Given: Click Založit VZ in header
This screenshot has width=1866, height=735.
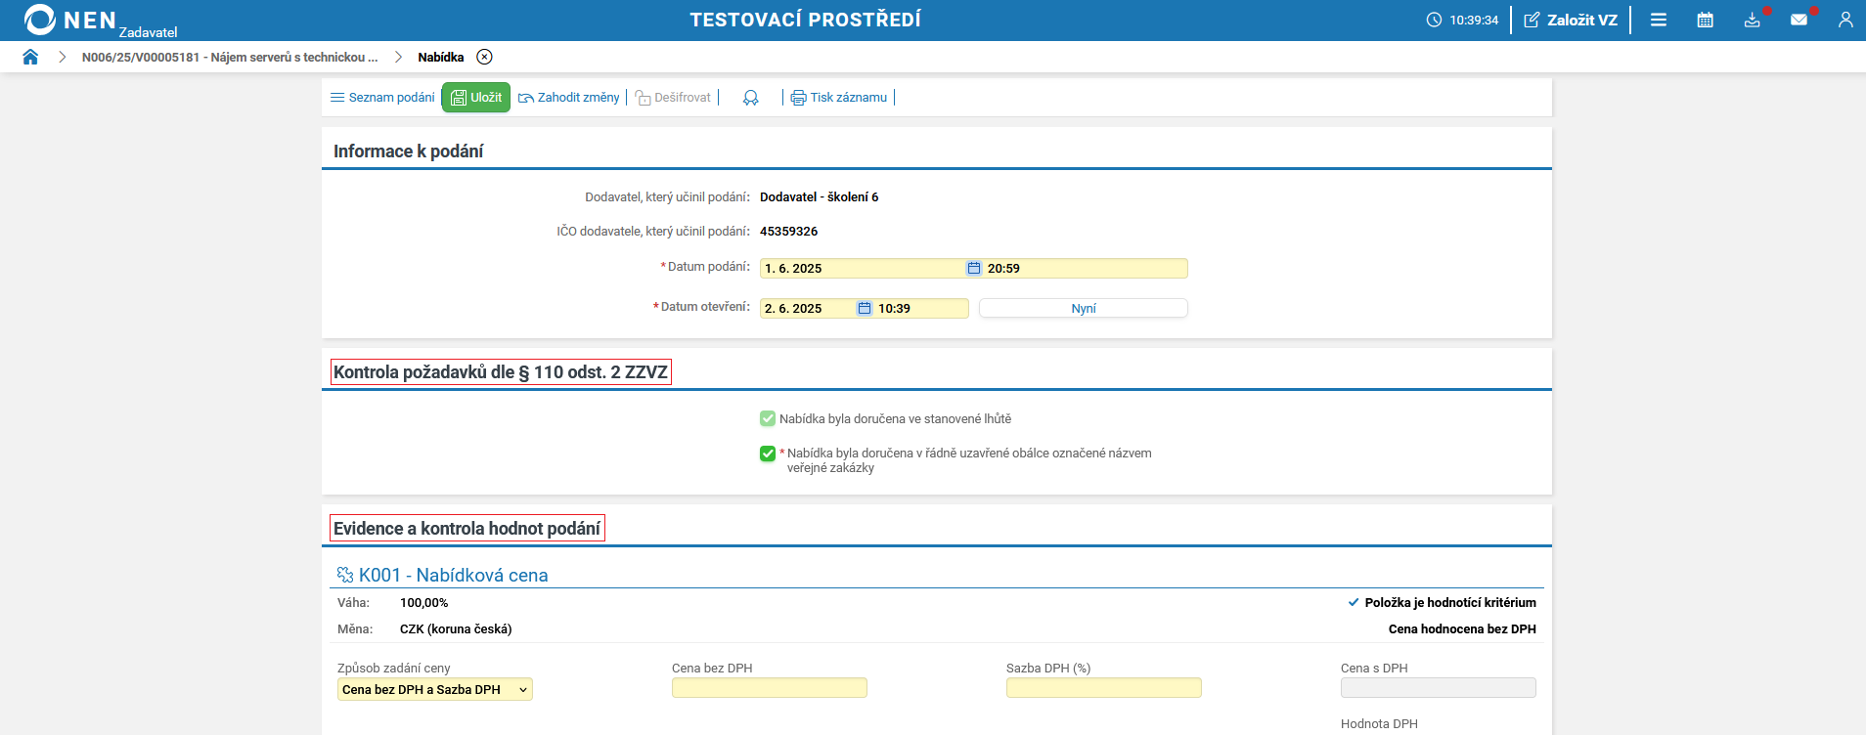Looking at the screenshot, I should [1571, 20].
